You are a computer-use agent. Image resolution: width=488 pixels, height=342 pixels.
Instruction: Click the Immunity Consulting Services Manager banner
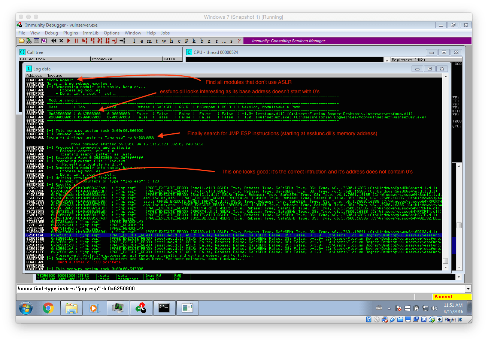tap(357, 41)
